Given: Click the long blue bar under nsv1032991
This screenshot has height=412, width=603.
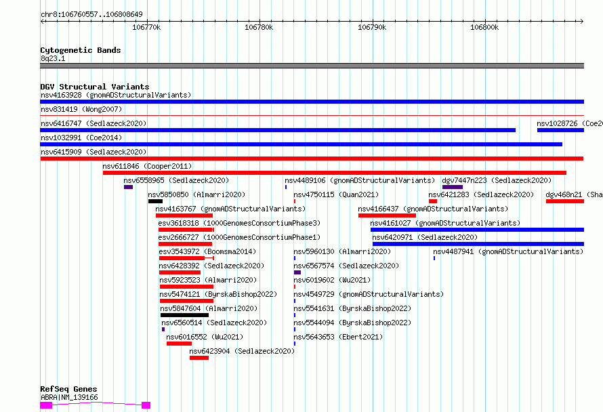Looking at the screenshot, I should [x=301, y=144].
